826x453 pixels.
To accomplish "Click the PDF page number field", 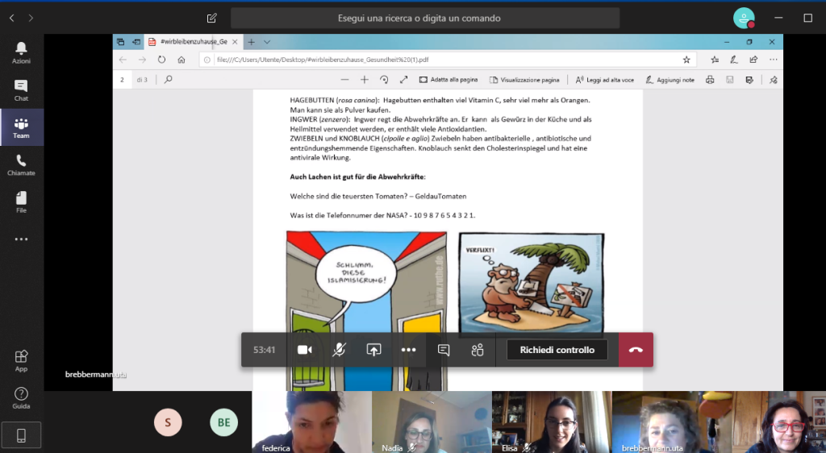I will coord(123,80).
